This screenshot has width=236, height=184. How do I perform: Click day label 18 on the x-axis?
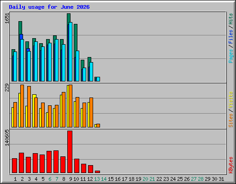coord(131,179)
